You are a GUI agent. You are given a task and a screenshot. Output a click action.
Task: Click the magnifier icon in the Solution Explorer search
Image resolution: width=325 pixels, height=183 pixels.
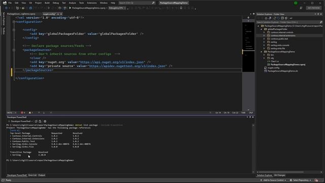coord(321,22)
